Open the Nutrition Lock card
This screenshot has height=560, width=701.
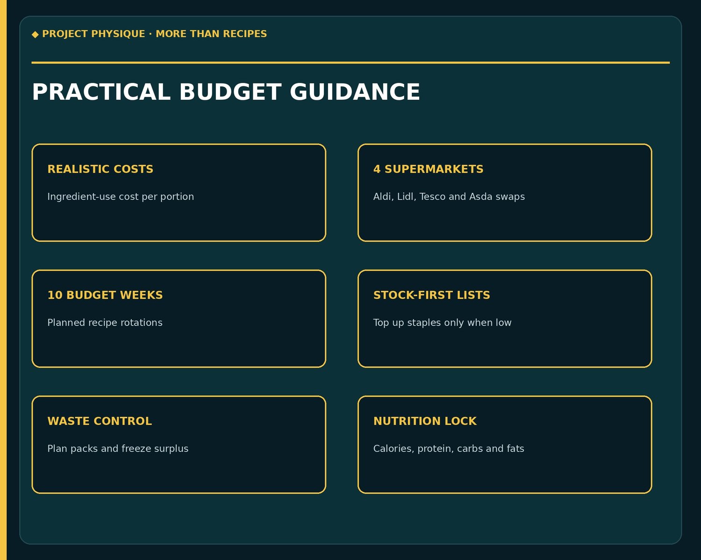[x=505, y=445]
